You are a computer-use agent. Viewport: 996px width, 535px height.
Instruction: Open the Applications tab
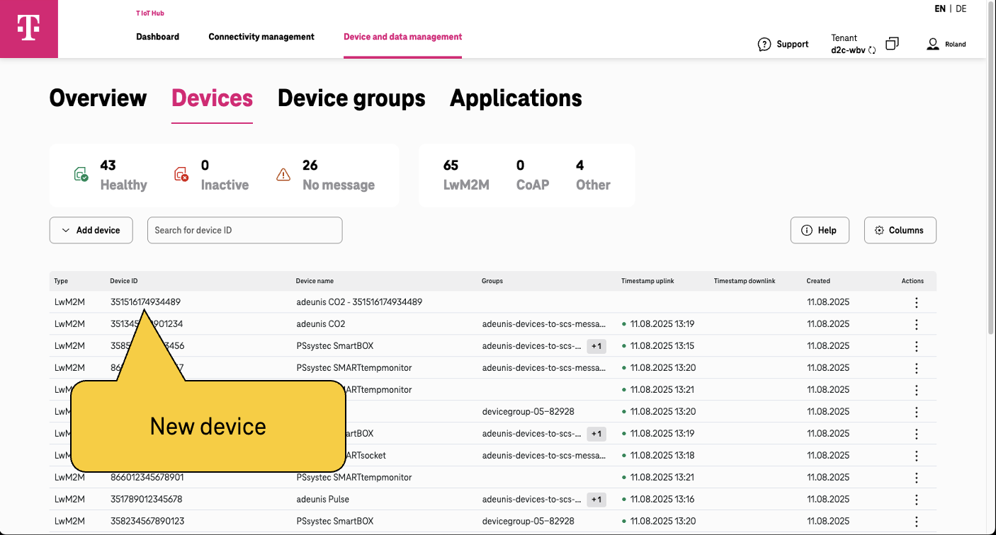515,98
